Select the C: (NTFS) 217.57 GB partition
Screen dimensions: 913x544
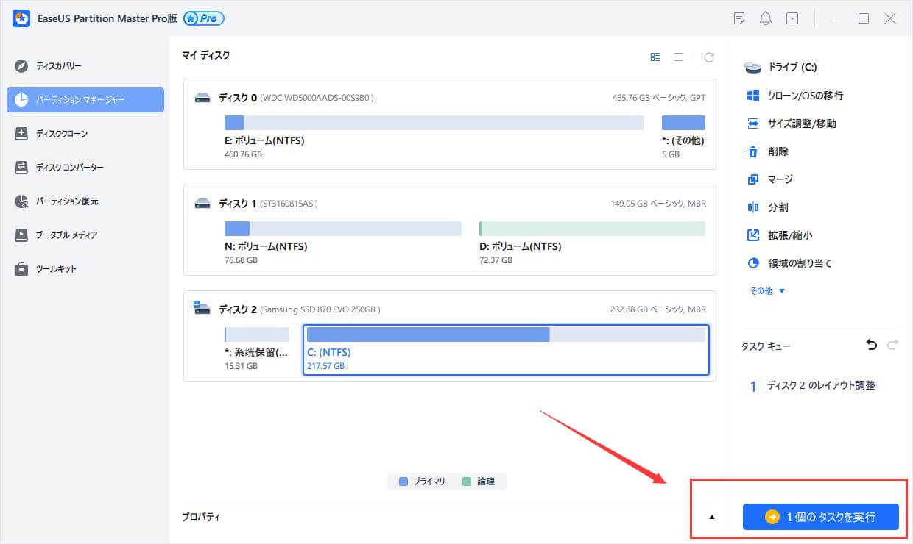pos(506,349)
